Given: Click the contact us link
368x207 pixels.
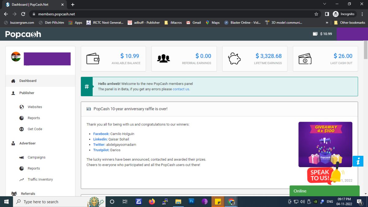Looking at the screenshot, I should [181, 89].
